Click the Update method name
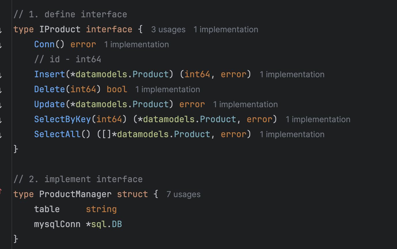The width and height of the screenshot is (397, 249). [x=50, y=104]
